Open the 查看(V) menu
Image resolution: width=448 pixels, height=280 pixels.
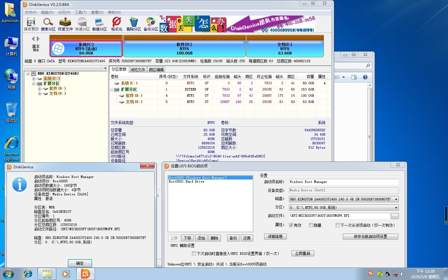pyautogui.click(x=97, y=12)
